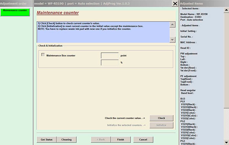Click 'Serial No. :' entry
This screenshot has width=229, height=145.
pyautogui.click(x=187, y=37)
